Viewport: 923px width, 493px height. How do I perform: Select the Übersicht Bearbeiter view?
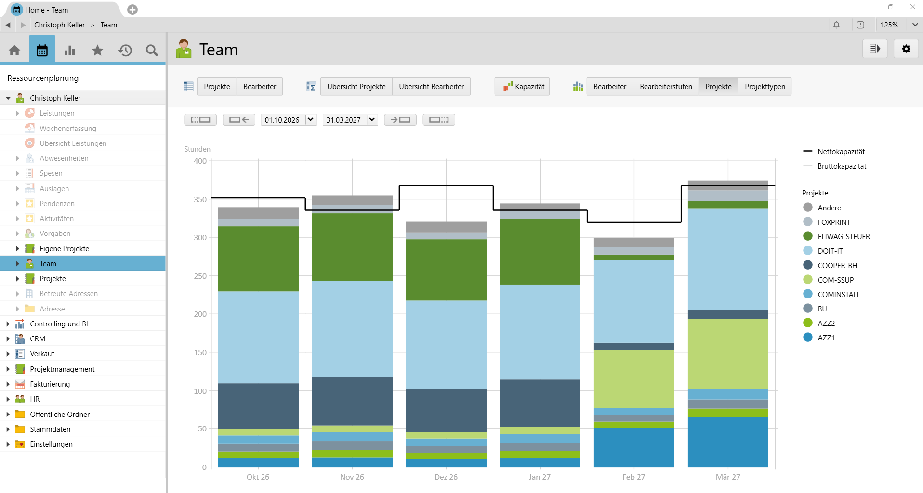coord(431,87)
